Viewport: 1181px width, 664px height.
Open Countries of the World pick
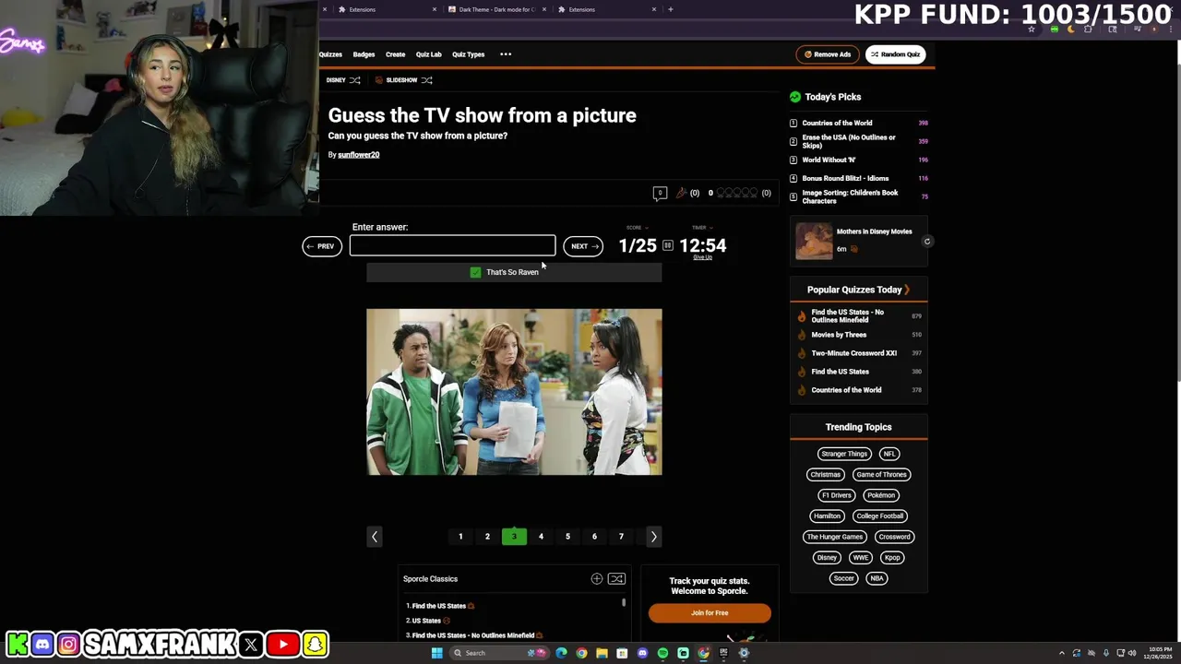837,123
